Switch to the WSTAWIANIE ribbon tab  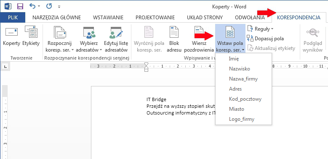[108, 18]
